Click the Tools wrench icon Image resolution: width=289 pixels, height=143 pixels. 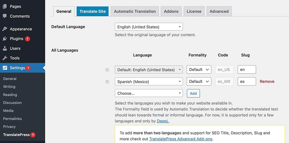click(x=5, y=58)
